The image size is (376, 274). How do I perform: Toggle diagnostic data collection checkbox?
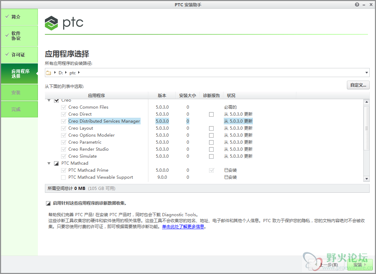(x=48, y=203)
